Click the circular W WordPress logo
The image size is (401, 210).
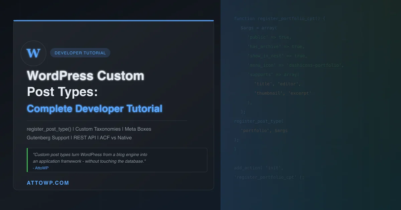coord(33,53)
